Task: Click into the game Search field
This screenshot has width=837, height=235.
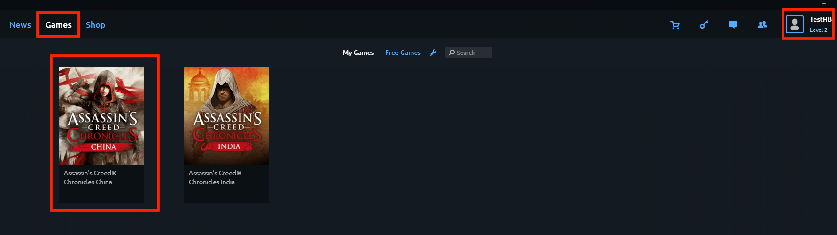Action: coord(469,53)
